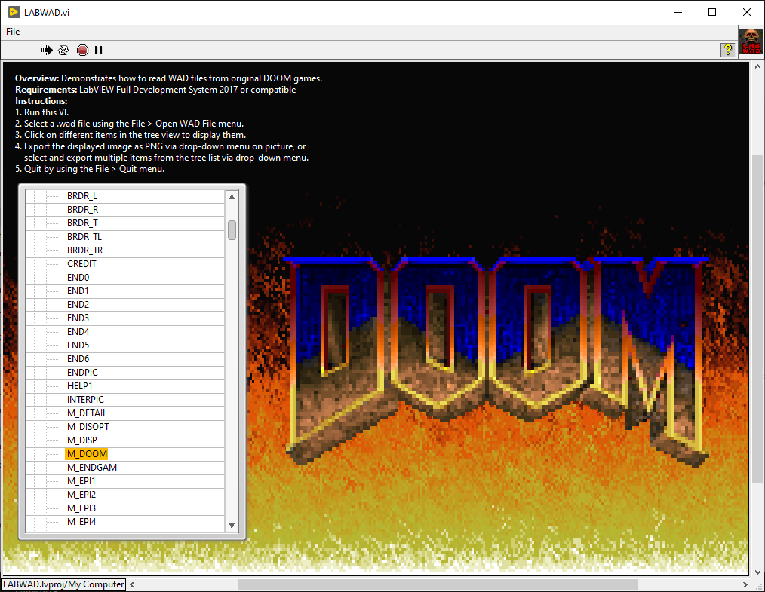Select END5 entry
Image resolution: width=765 pixels, height=592 pixels.
tap(78, 345)
